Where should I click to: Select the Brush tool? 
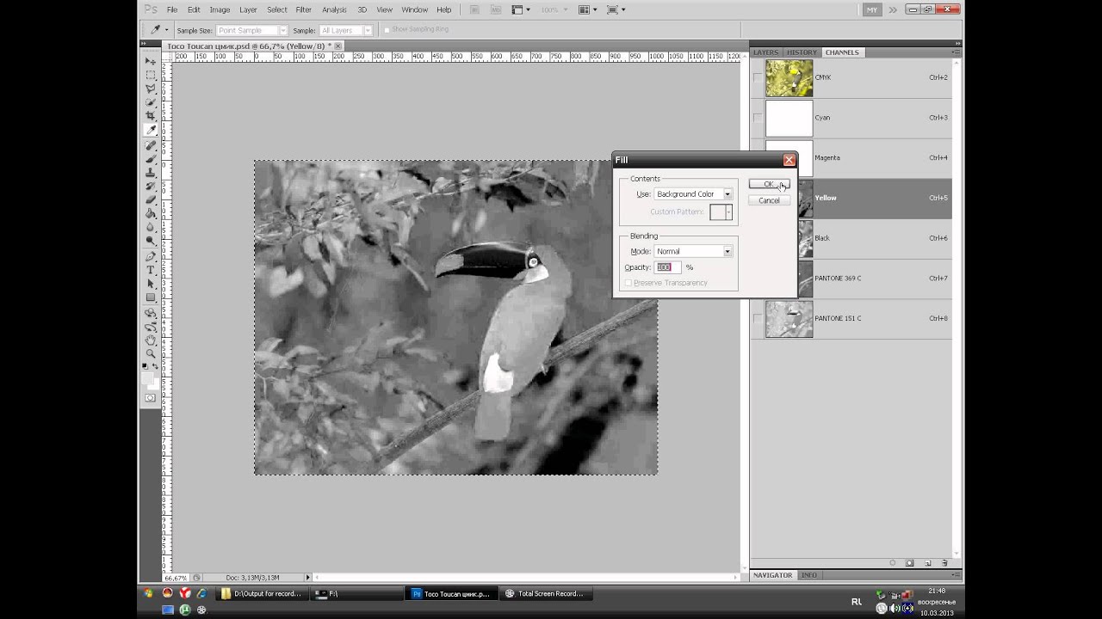pyautogui.click(x=151, y=159)
